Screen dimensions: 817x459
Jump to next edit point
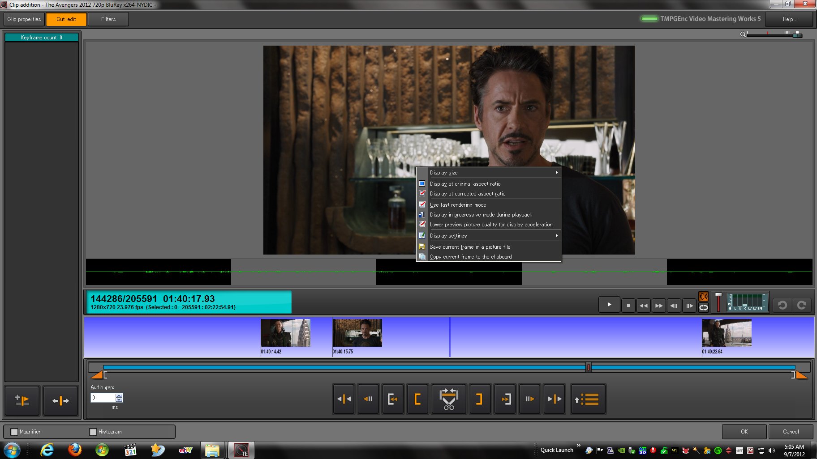coord(555,399)
